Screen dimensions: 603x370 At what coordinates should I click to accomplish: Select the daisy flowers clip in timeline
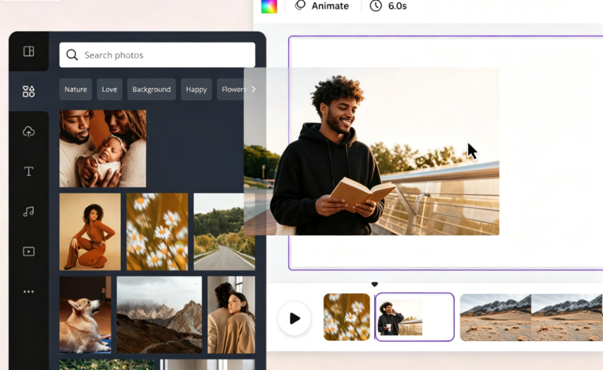(347, 317)
